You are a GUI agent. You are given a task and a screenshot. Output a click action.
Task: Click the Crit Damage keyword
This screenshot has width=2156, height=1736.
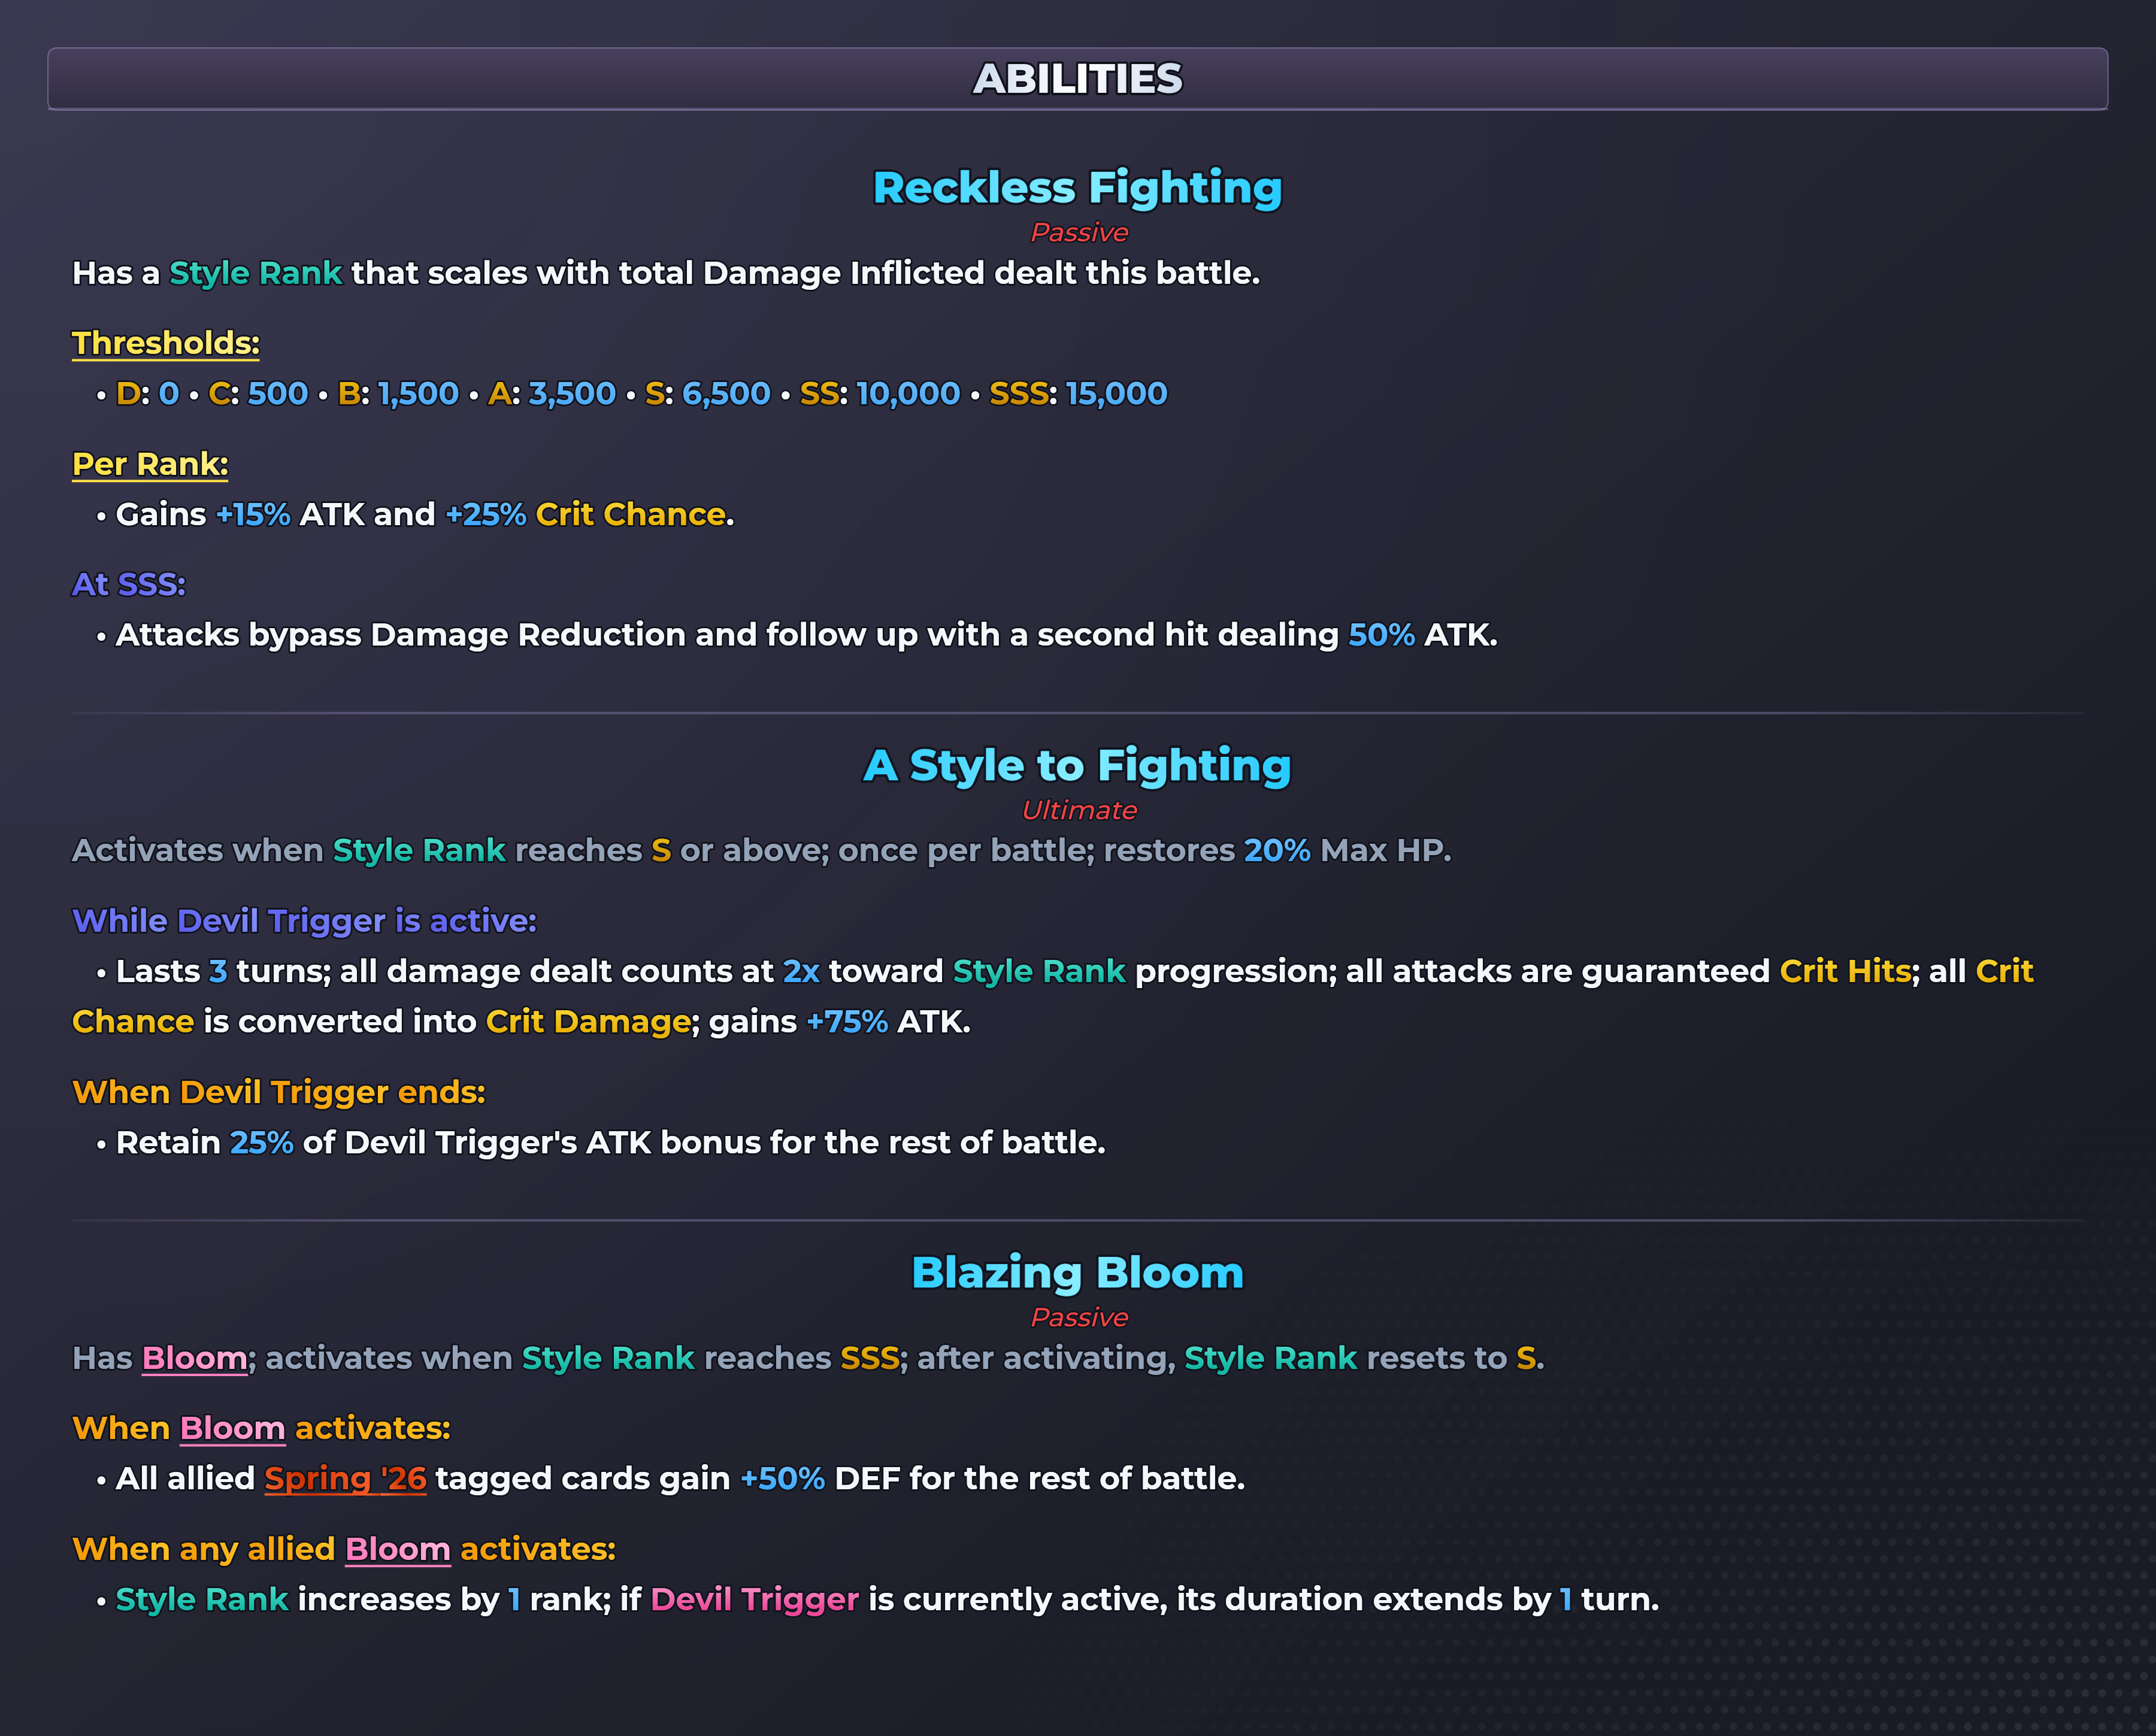(x=588, y=1022)
